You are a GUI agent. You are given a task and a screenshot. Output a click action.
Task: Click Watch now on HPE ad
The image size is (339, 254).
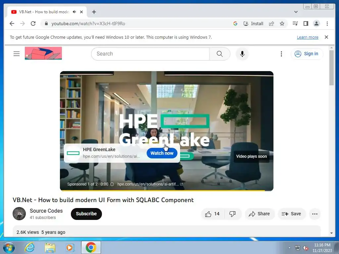[x=162, y=153]
